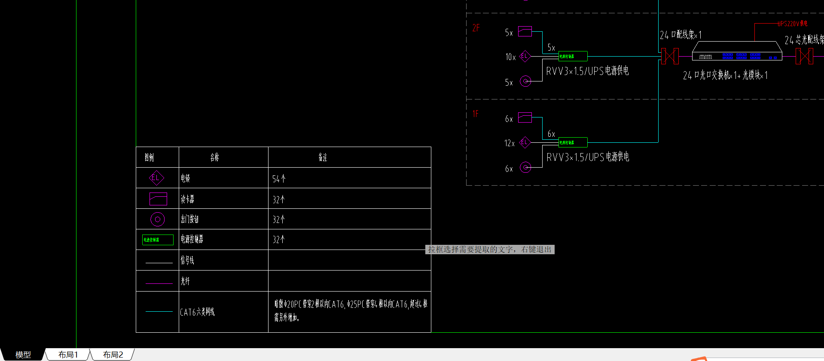The image size is (824, 361).
Task: Click the 24口光口交换机×1+光模块×1 label
Action: coord(725,75)
